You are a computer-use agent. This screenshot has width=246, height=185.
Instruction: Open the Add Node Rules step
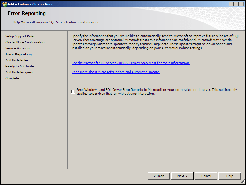pos(17,60)
